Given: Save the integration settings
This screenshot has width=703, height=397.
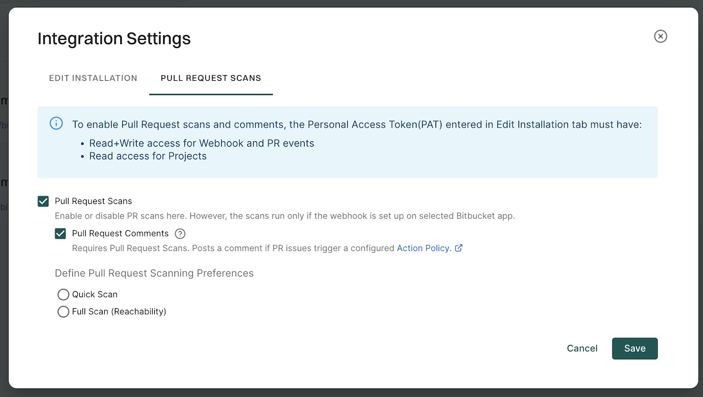Looking at the screenshot, I should [634, 348].
